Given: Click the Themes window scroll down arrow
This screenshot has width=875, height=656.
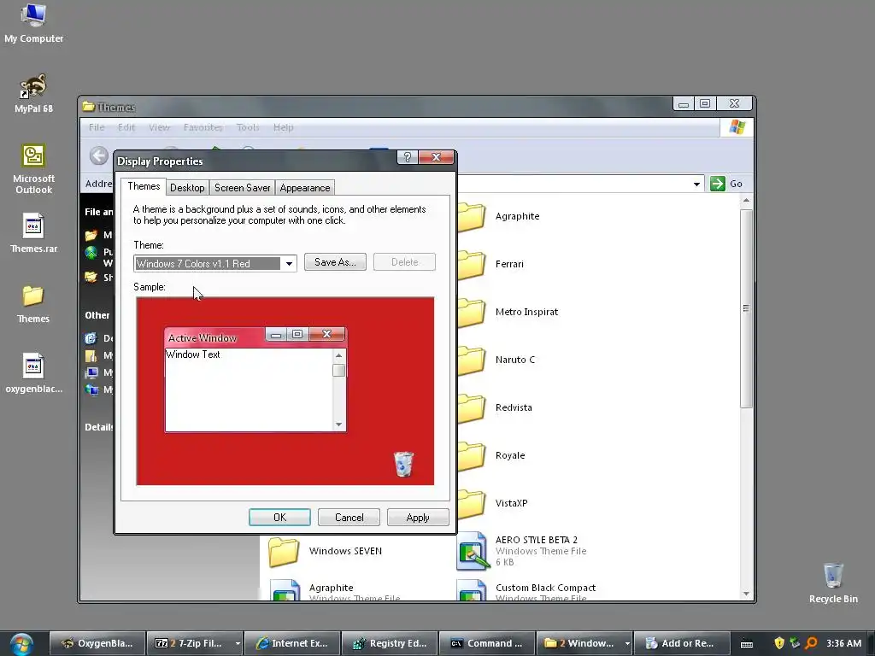Looking at the screenshot, I should (x=746, y=594).
